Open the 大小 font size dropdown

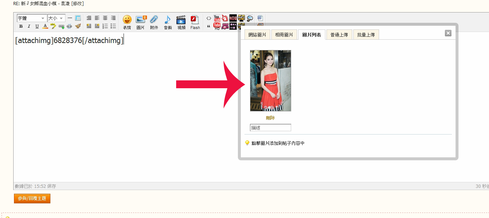click(56, 18)
